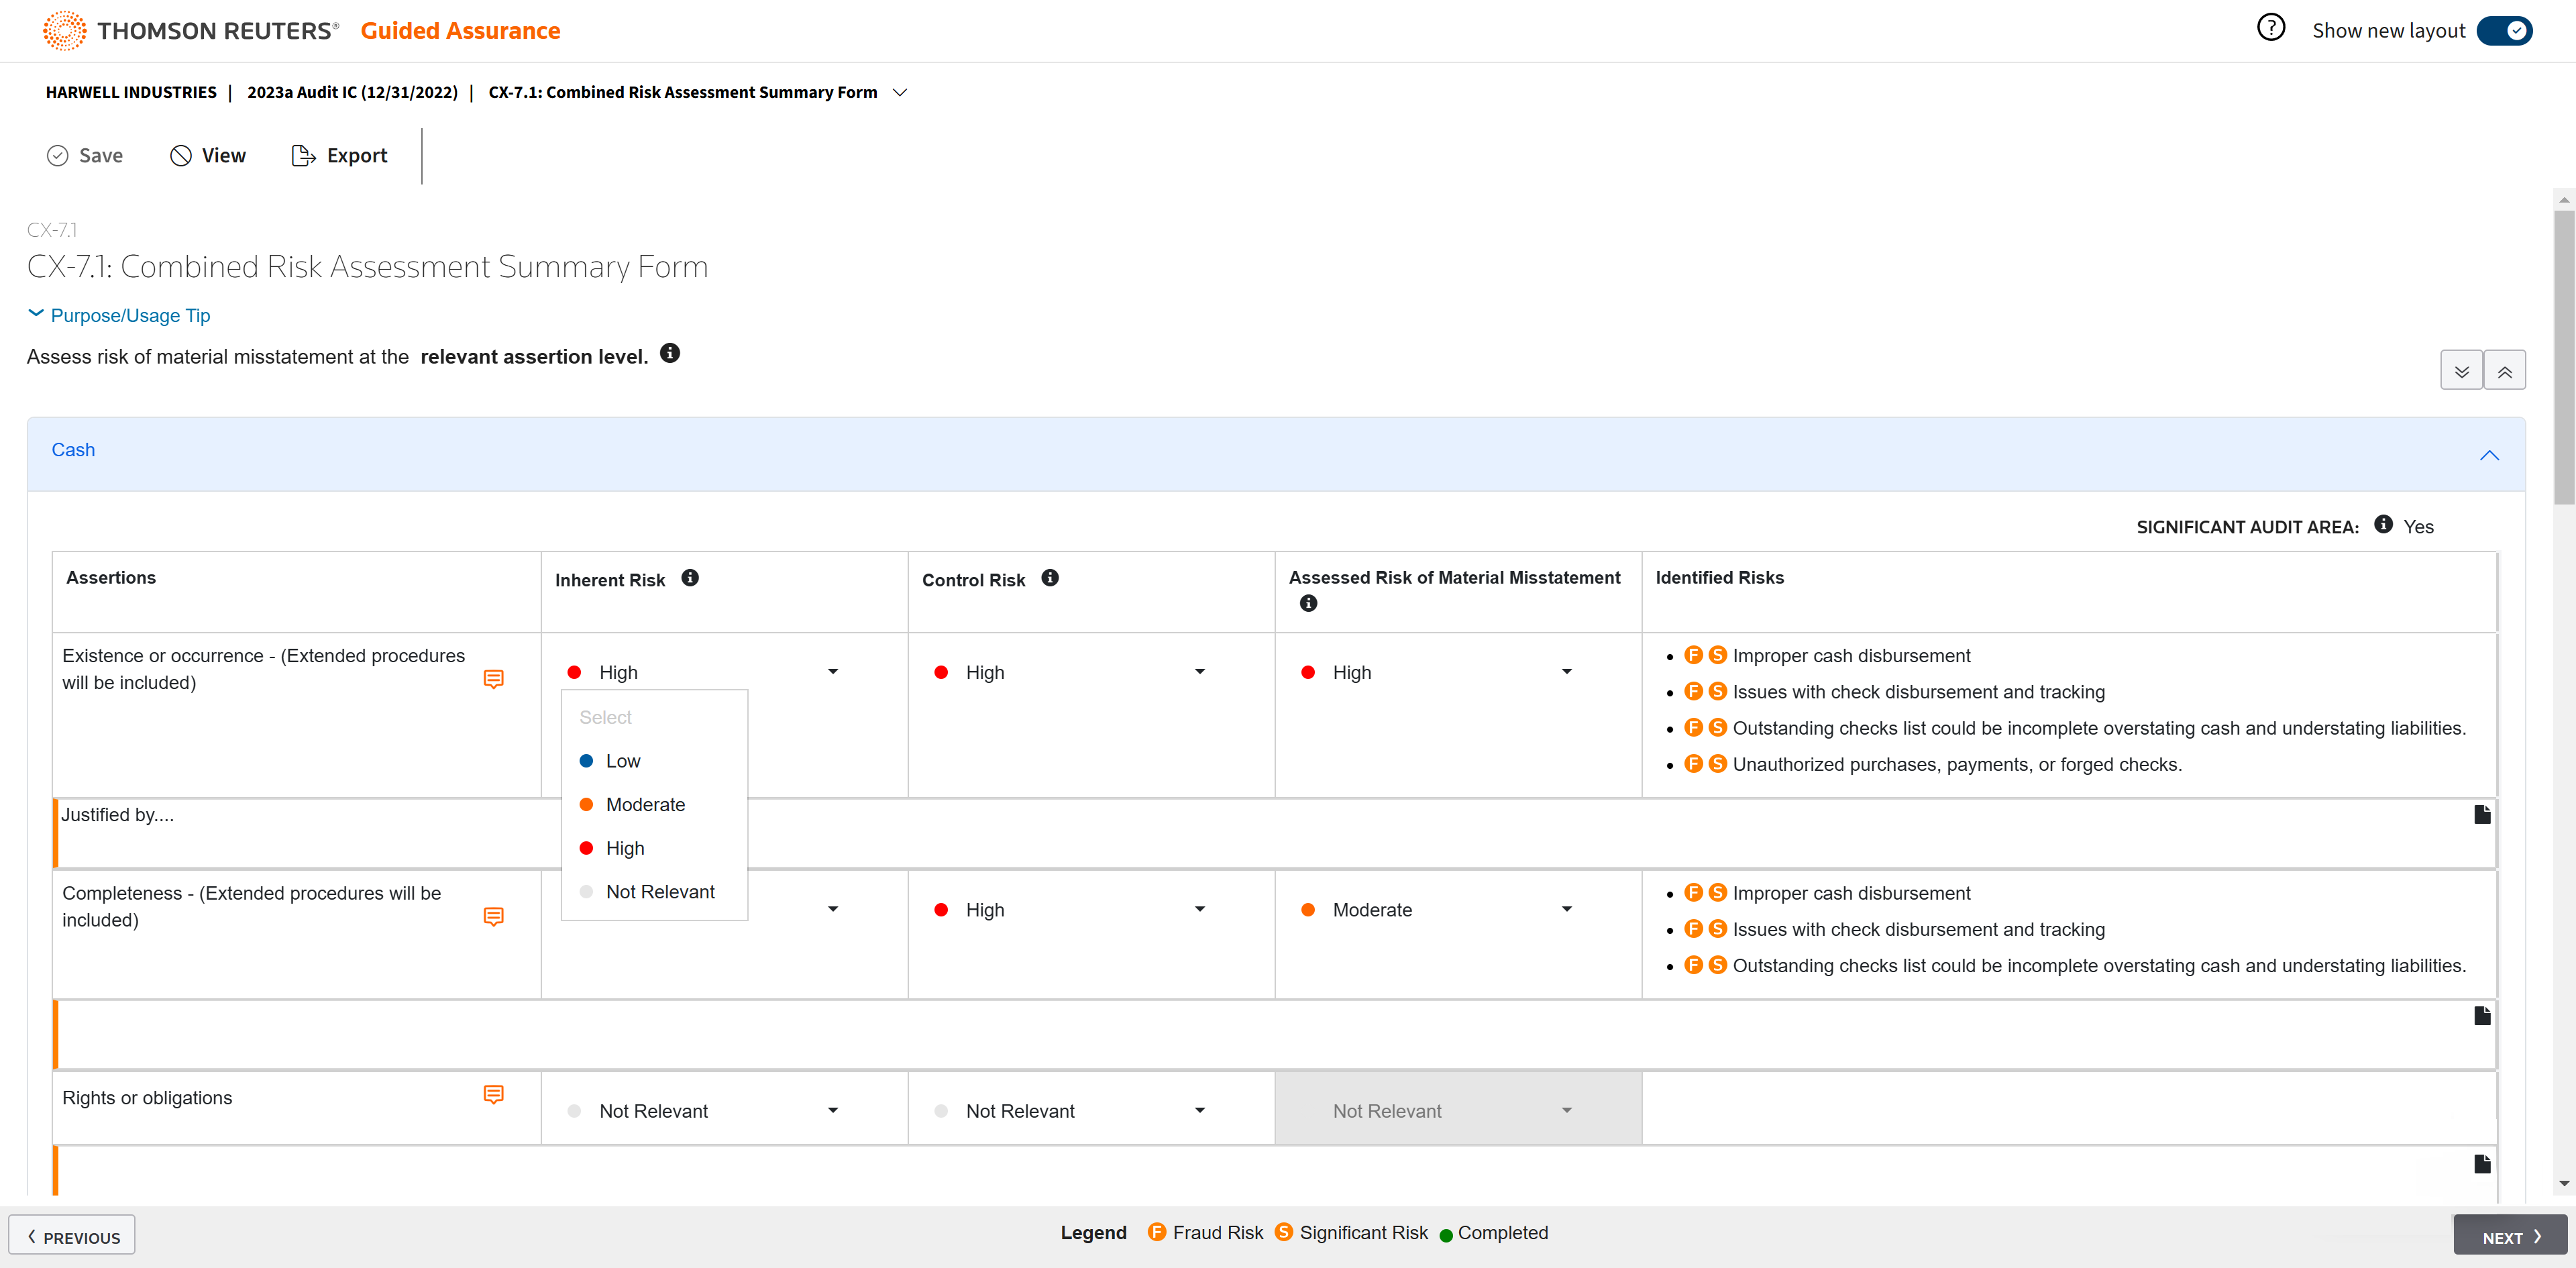Click Control Risk info icon
2576x1268 pixels.
click(1049, 578)
